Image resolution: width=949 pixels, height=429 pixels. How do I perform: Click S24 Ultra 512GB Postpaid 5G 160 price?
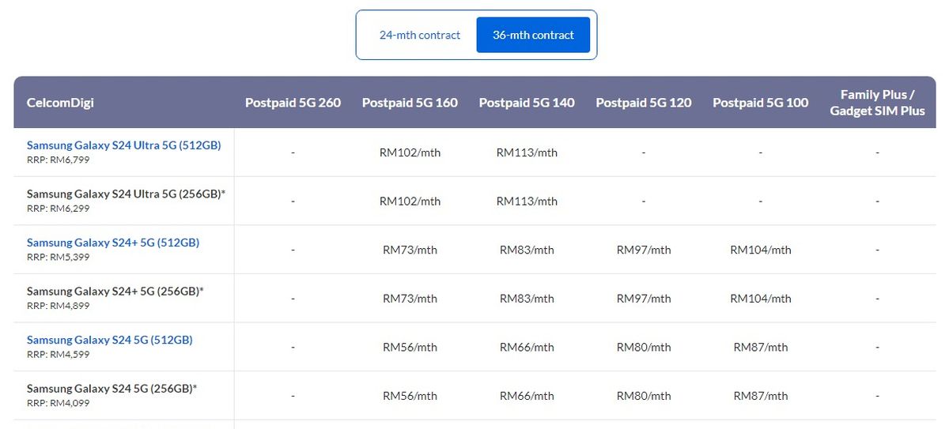click(x=410, y=152)
